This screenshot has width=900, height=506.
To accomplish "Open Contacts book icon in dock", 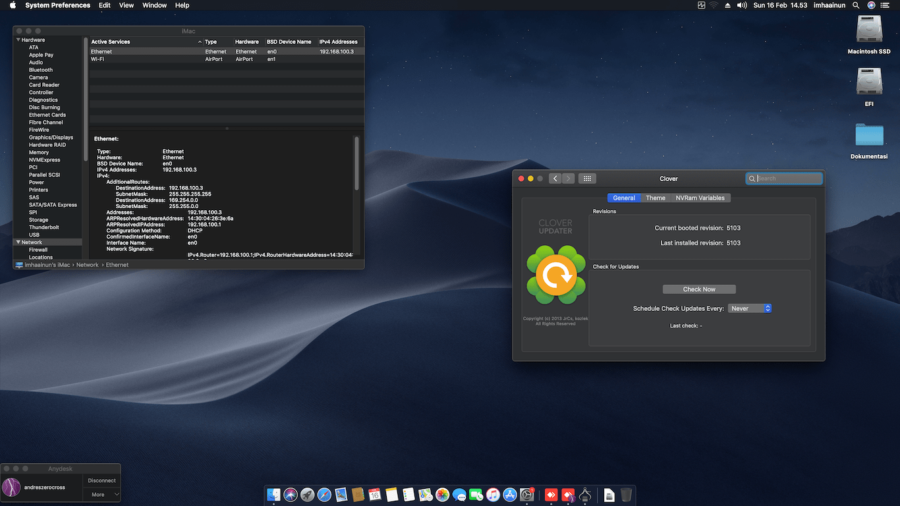I will (x=358, y=495).
